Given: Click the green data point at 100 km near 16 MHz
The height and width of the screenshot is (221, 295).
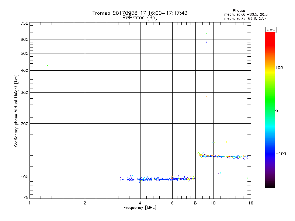Looking at the screenshot, I should 247,178.
